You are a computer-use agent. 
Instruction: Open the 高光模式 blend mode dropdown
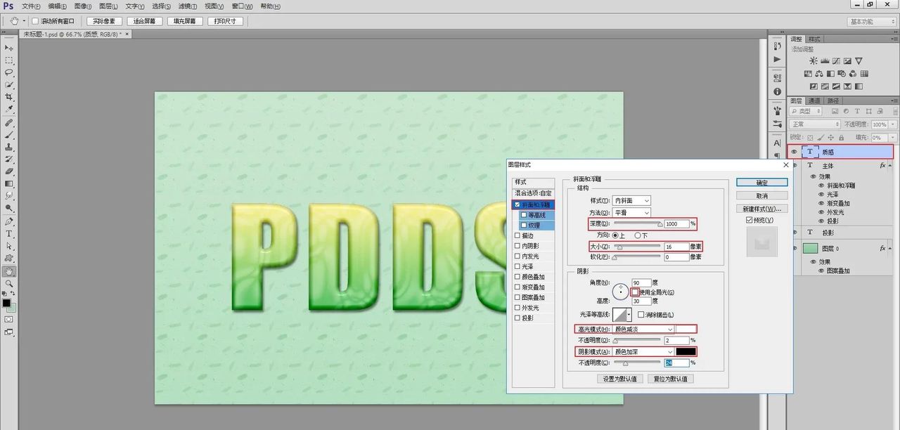tap(644, 329)
